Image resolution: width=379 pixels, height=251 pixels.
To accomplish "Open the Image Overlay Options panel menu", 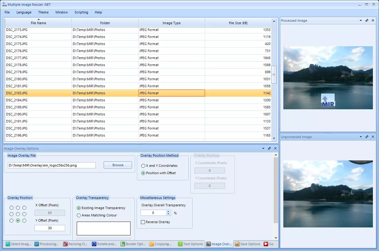I will [x=263, y=148].
